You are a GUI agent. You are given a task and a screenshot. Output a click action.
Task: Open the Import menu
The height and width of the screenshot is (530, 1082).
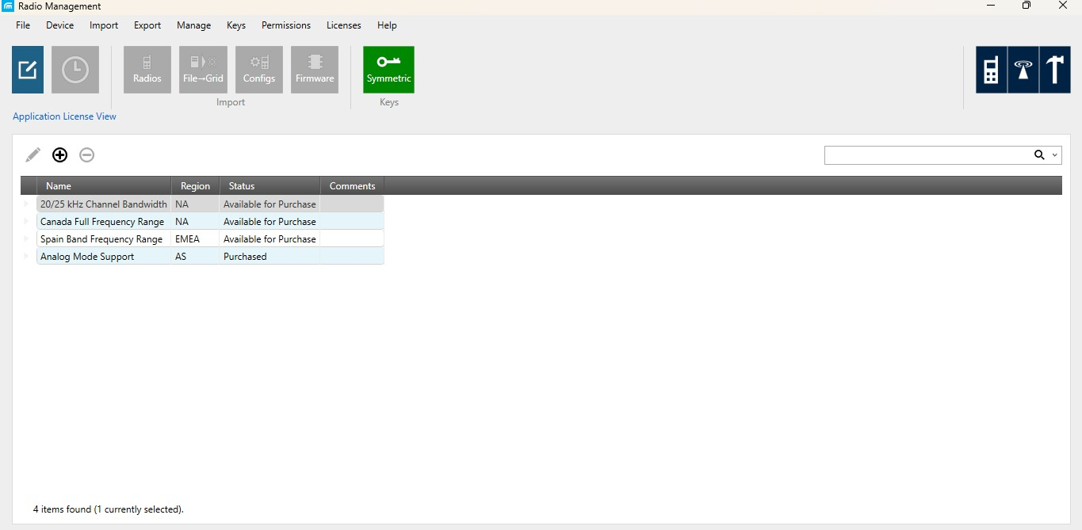[x=104, y=25]
